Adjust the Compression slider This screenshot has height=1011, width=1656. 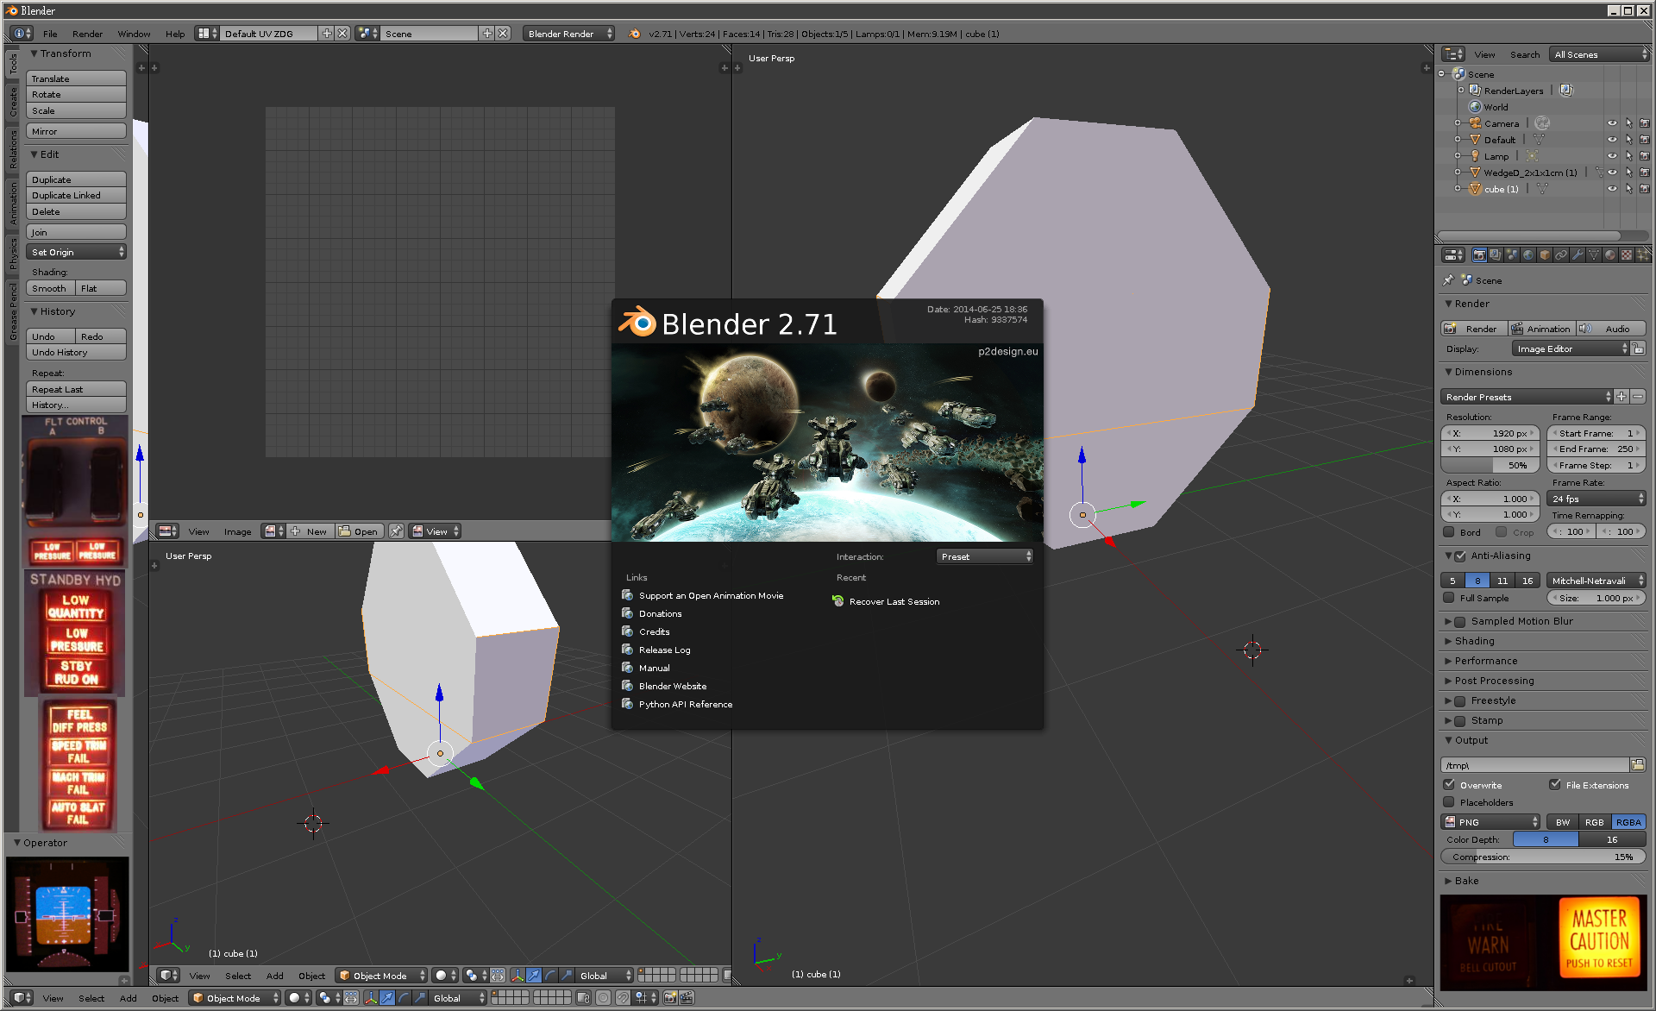(1542, 857)
